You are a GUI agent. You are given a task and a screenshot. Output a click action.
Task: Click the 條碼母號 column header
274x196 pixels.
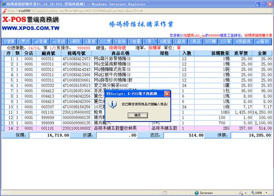click(x=77, y=53)
